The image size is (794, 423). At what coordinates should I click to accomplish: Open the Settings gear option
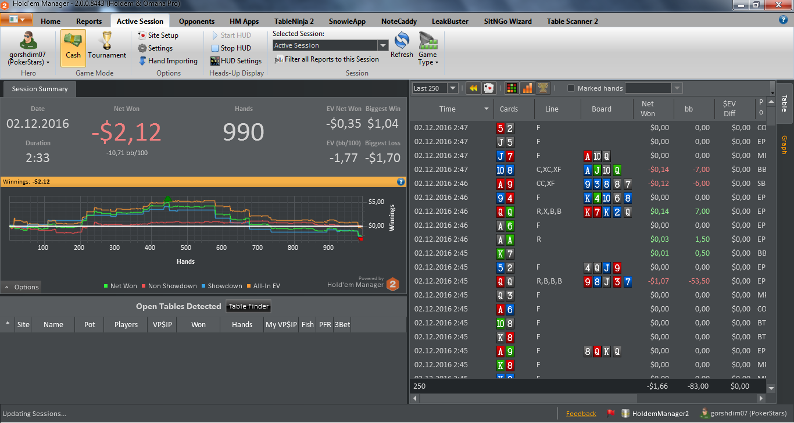click(155, 48)
